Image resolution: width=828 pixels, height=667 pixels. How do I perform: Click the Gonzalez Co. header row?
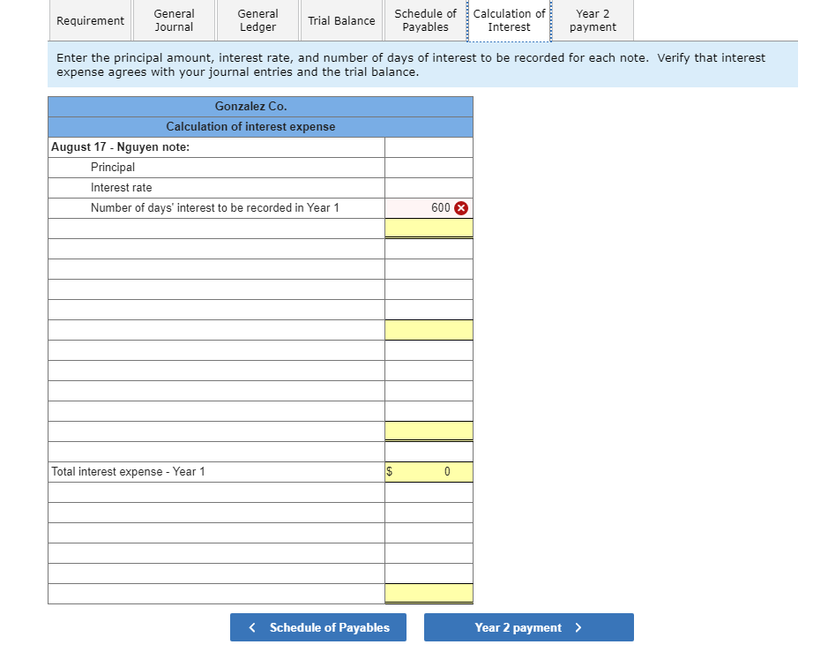coord(260,106)
